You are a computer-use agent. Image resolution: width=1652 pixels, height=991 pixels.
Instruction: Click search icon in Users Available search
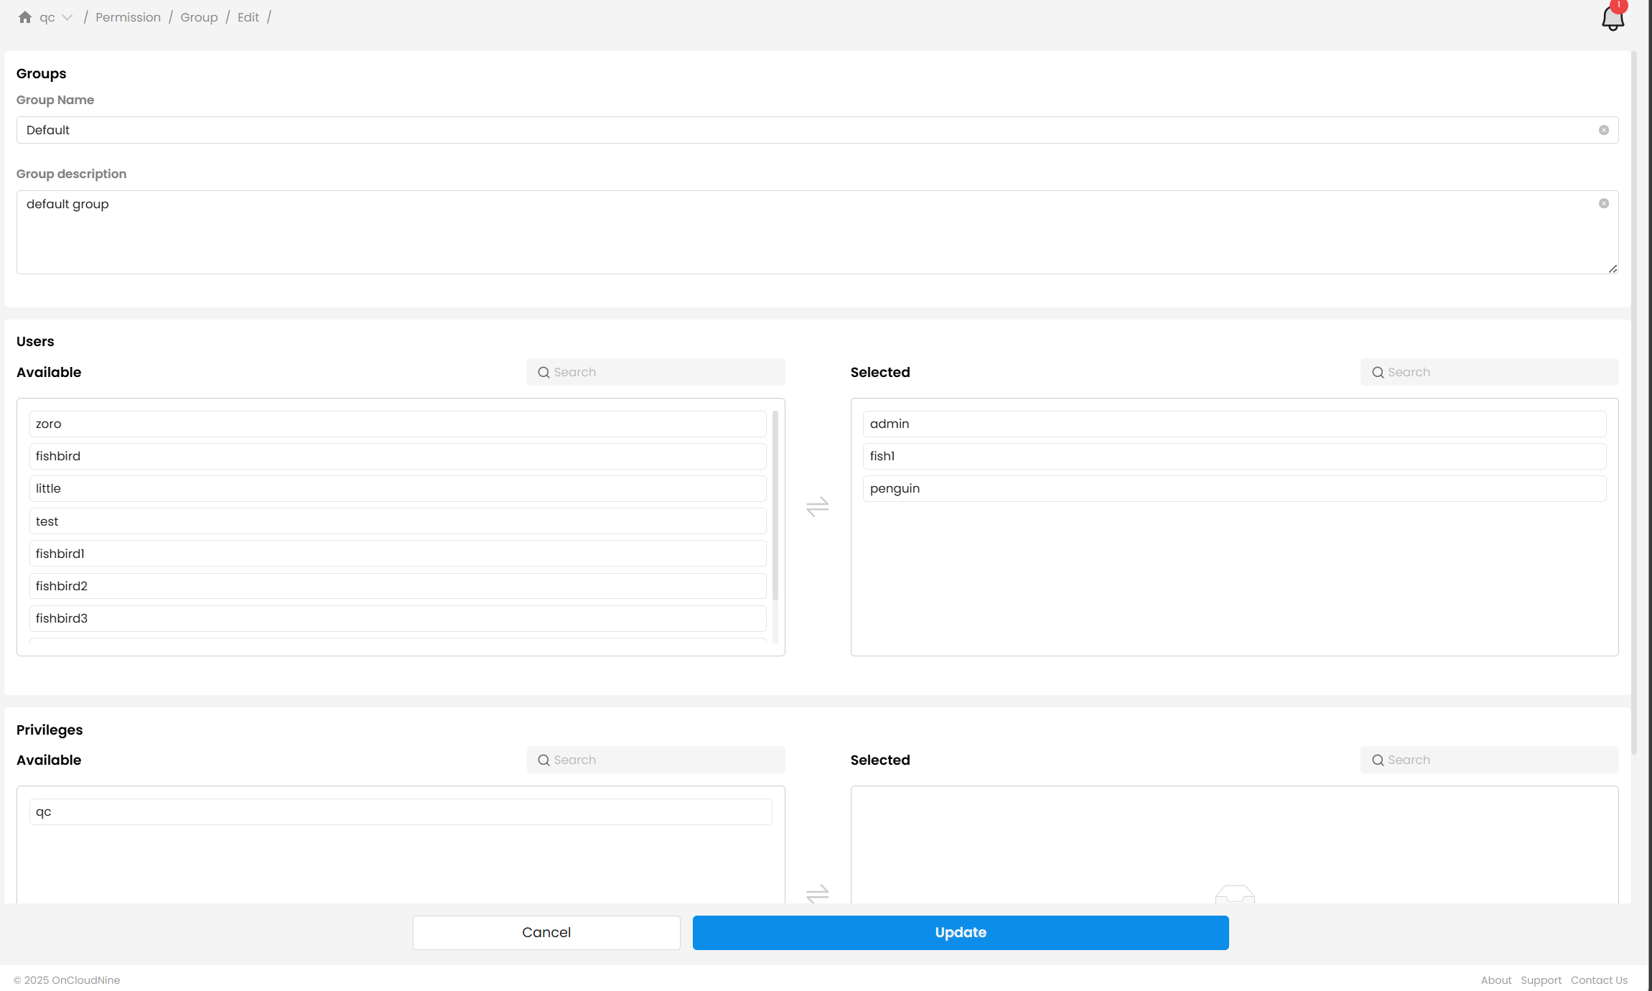pyautogui.click(x=543, y=373)
